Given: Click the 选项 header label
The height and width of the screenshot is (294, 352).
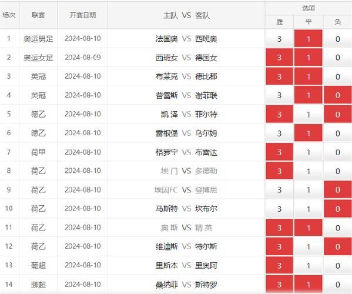Looking at the screenshot, I should [309, 8].
